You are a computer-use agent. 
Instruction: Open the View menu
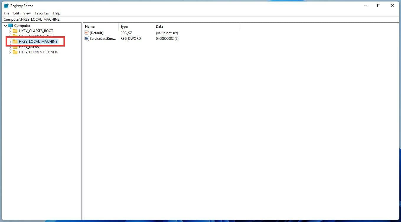(x=27, y=13)
